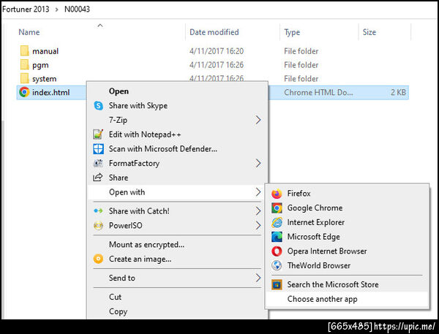Image resolution: width=439 pixels, height=334 pixels.
Task: Click the Microsoft Store icon
Action: pos(277,284)
